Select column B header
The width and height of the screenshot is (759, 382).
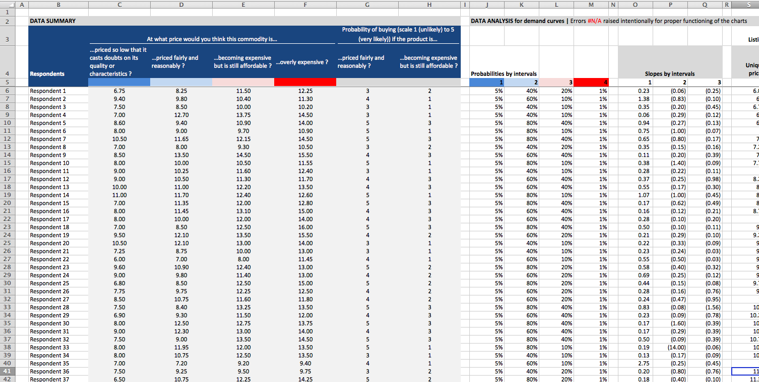click(58, 4)
